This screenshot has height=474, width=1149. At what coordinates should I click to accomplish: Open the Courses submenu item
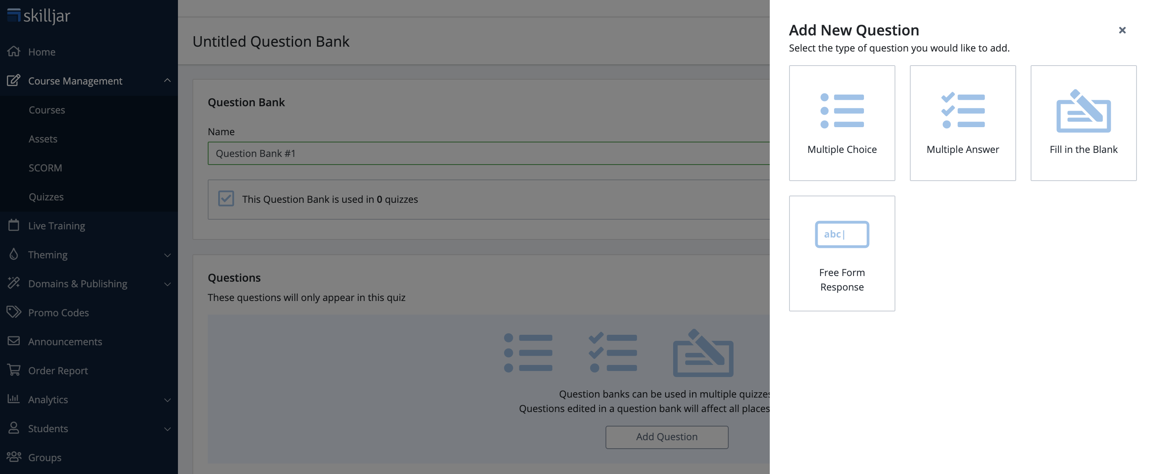47,110
